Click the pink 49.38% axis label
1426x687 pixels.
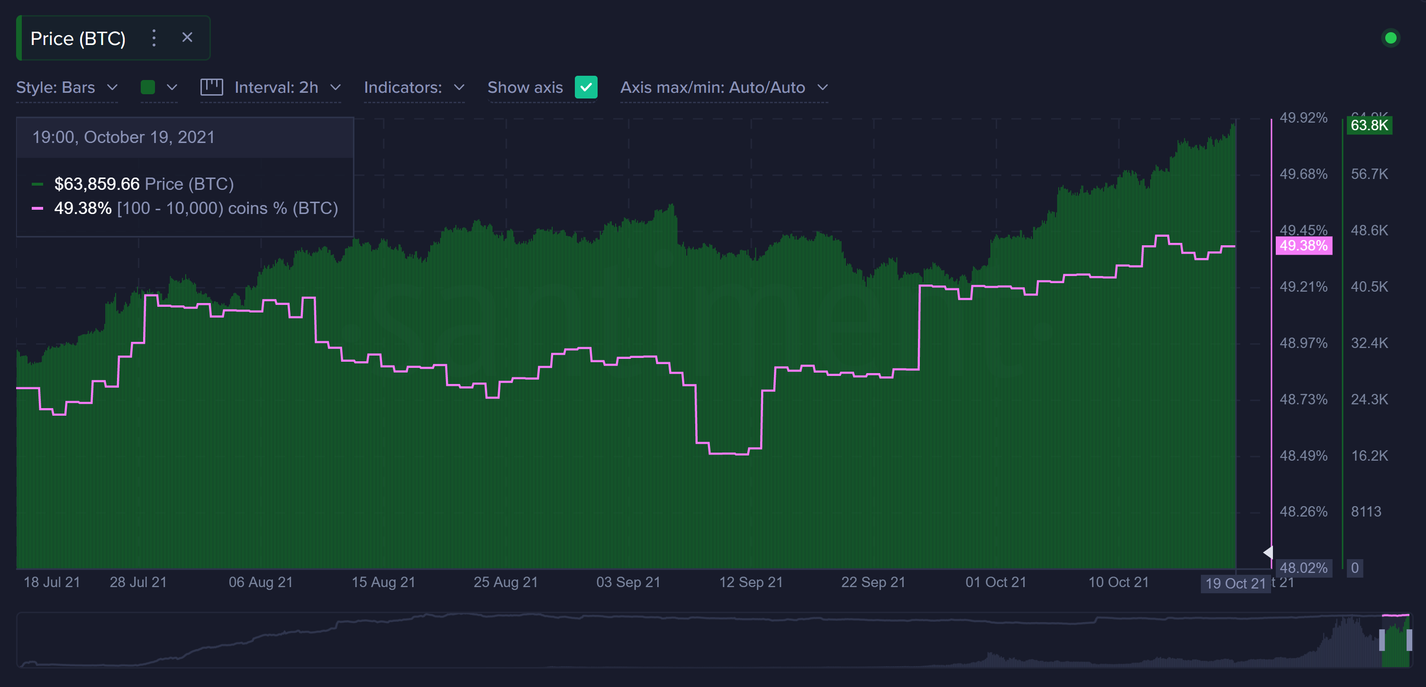point(1303,246)
